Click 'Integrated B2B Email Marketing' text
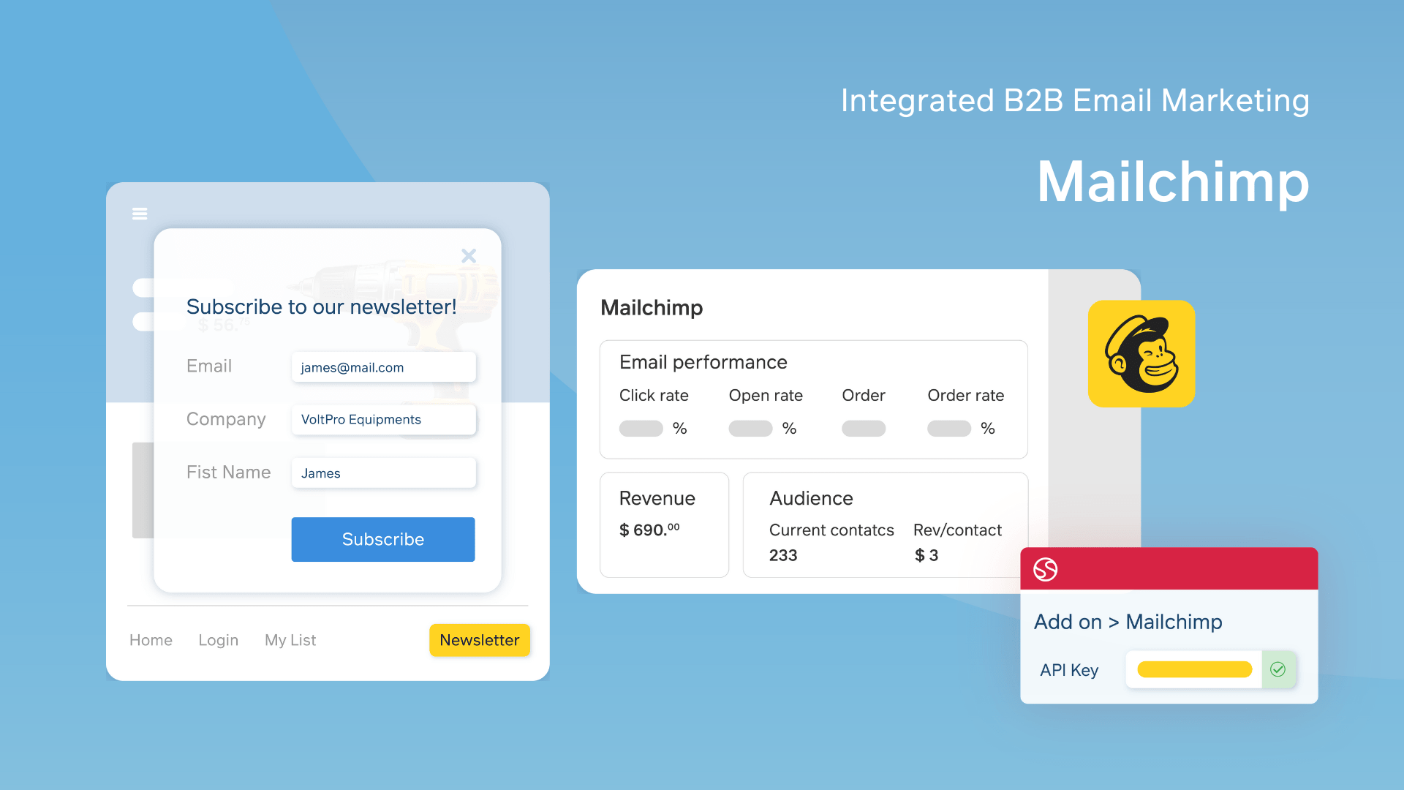1404x790 pixels. (x=1075, y=100)
